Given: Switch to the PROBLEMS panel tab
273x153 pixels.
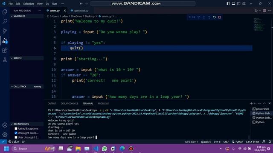Looking at the screenshot, I should click(103, 103).
